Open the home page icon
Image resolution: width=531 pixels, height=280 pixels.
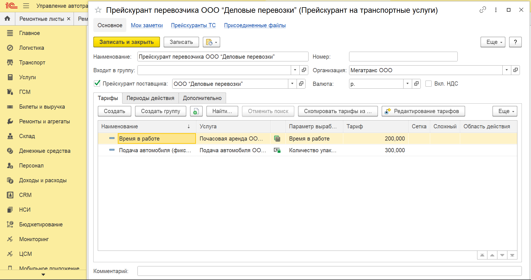tap(7, 19)
